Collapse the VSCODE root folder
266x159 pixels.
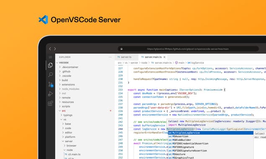pos(62,63)
